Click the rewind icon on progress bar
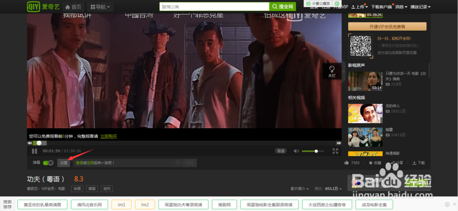 (29, 143)
